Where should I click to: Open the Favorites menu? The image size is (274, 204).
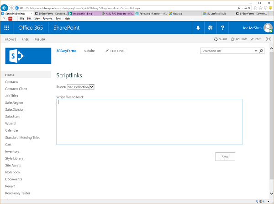[x=47, y=19]
